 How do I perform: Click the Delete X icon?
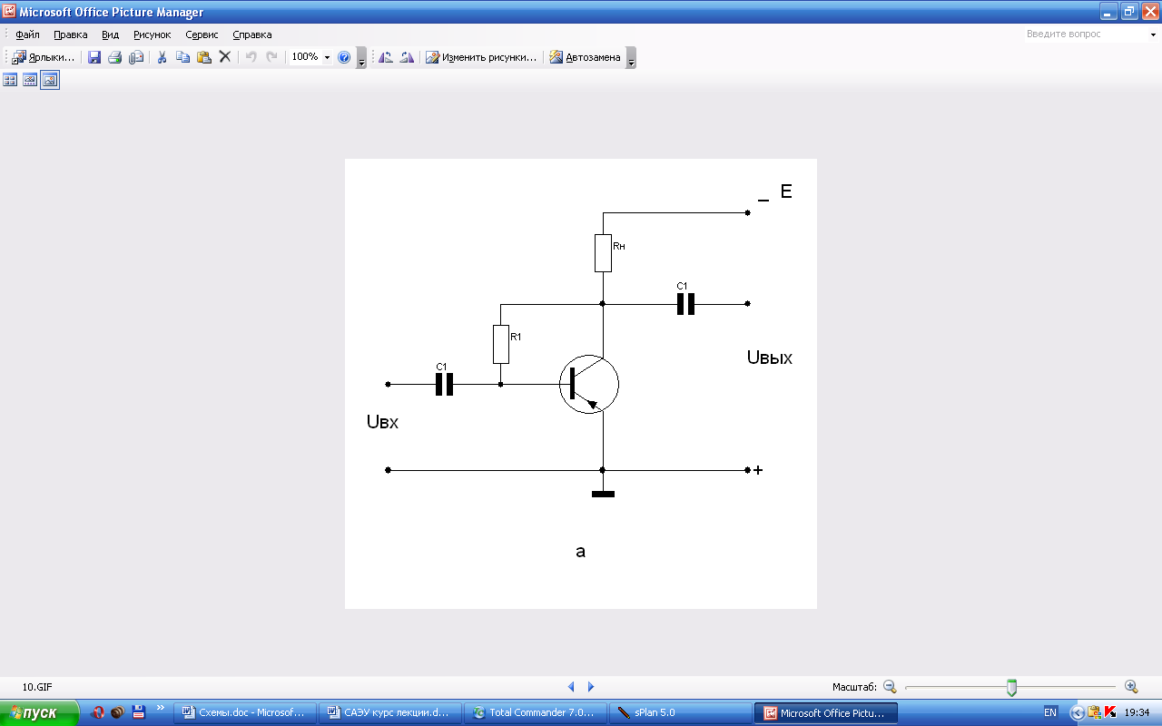pos(225,57)
